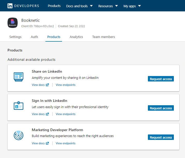Image resolution: width=185 pixels, height=158 pixels.
Task: Expand the Resources dropdown arrow
Action: [117, 6]
